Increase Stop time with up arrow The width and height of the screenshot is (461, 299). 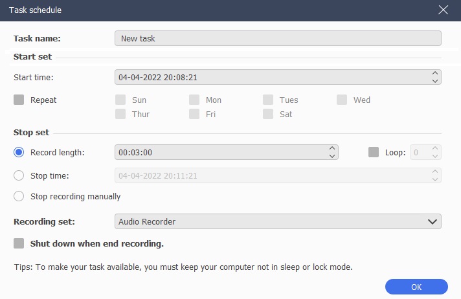(435, 172)
